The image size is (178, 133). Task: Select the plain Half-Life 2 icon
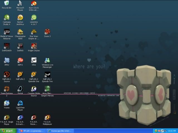pos(20,74)
